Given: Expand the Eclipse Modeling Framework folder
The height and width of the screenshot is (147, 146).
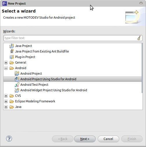Looking at the screenshot, I should point(6,101).
